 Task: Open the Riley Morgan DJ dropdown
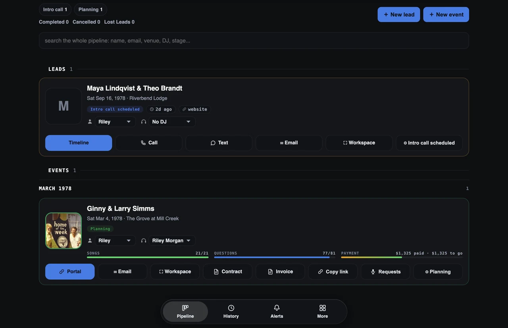[x=172, y=240]
